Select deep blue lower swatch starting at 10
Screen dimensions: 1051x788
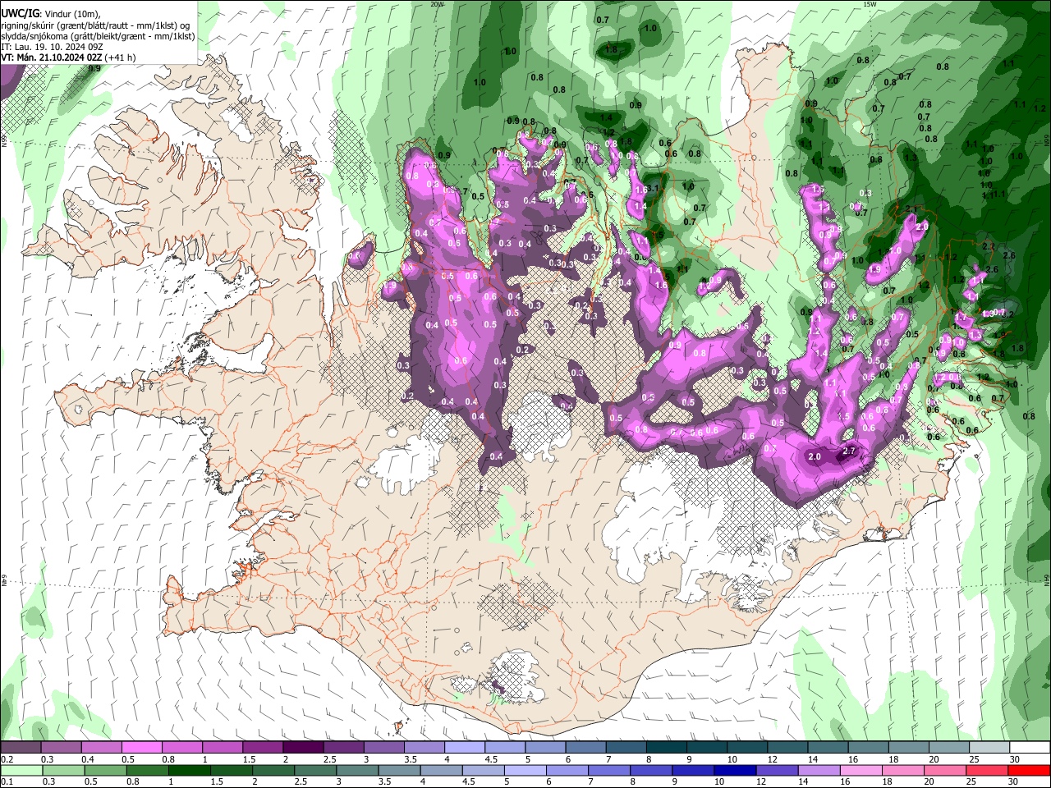click(x=734, y=770)
